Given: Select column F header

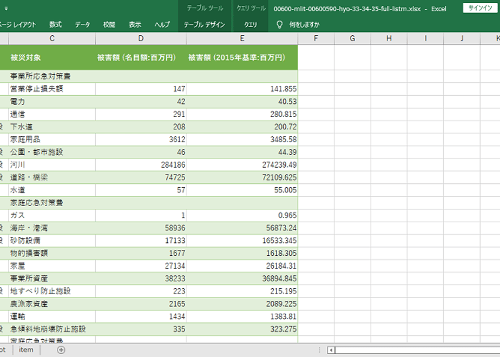Looking at the screenshot, I should (316, 38).
